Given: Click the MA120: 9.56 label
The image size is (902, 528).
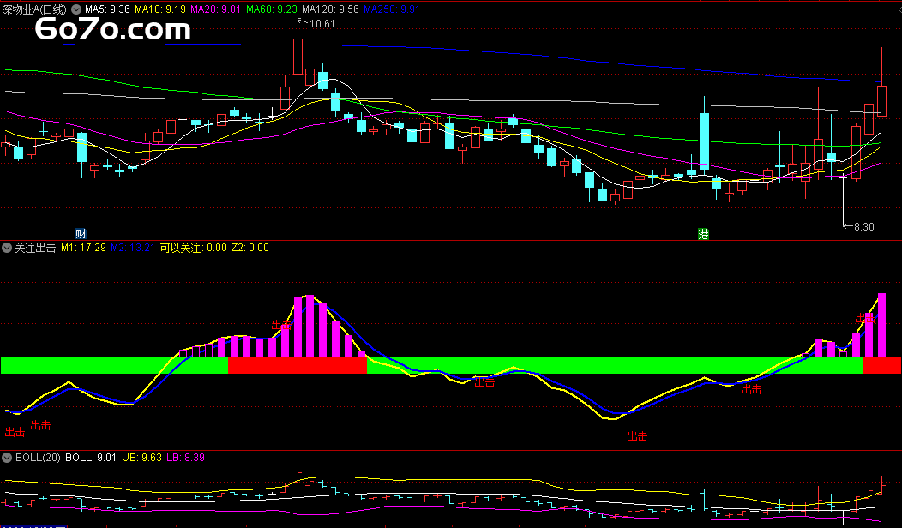Looking at the screenshot, I should (x=330, y=9).
